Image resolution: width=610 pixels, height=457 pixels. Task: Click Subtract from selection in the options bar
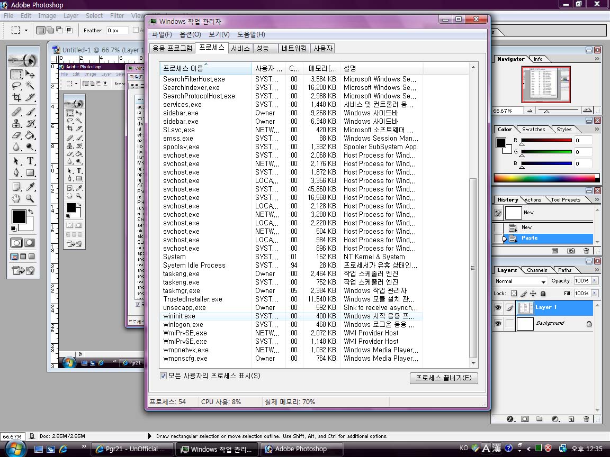(x=59, y=30)
